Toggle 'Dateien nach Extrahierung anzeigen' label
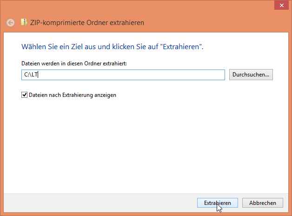This screenshot has height=216, width=292. tap(73, 95)
